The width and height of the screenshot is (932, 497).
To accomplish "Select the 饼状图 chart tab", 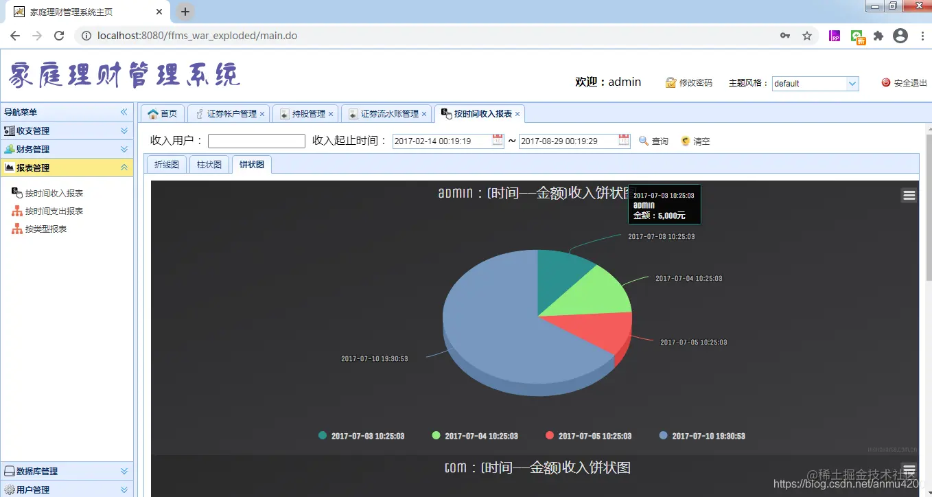I will click(x=252, y=165).
